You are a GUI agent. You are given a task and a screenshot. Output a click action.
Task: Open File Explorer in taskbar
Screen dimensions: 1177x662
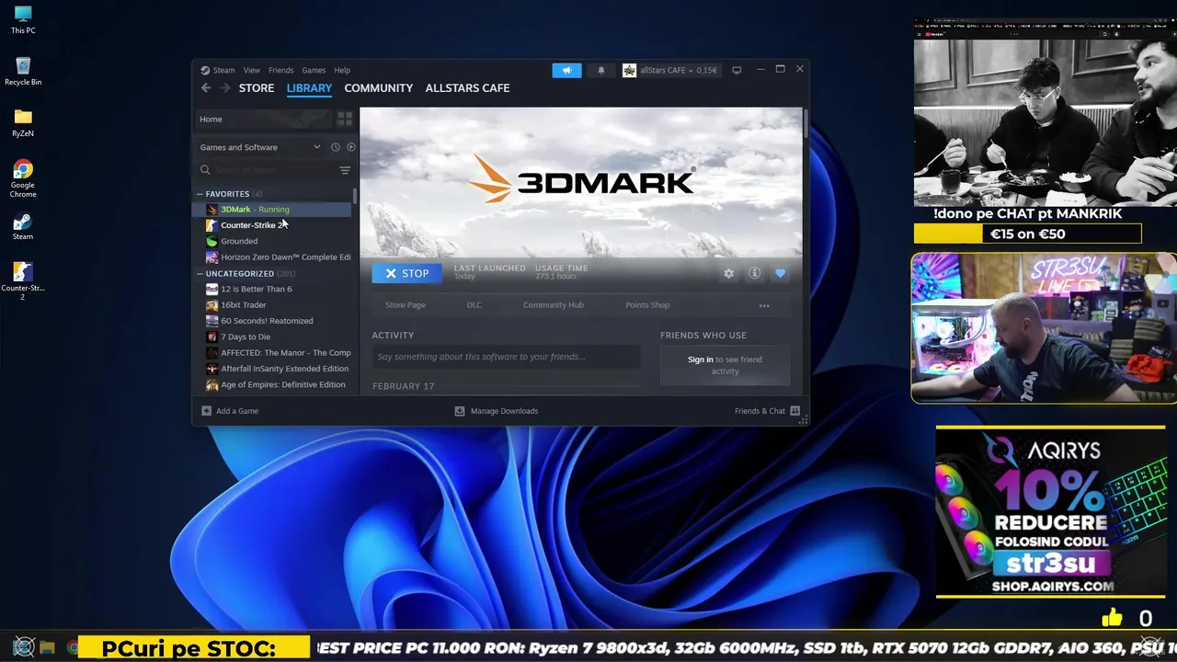click(47, 647)
